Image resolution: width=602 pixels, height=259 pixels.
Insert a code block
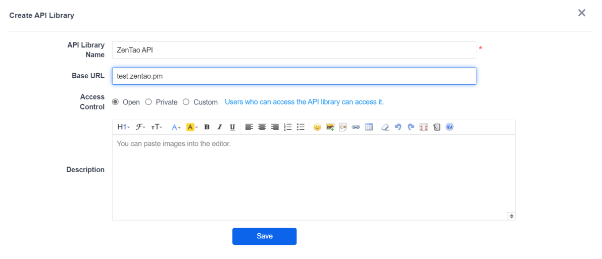[x=343, y=127]
